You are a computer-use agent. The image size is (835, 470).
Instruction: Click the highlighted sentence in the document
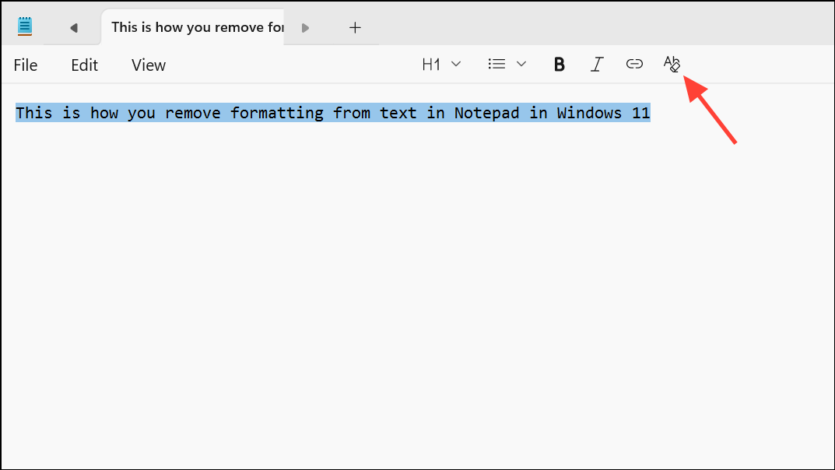coord(332,113)
